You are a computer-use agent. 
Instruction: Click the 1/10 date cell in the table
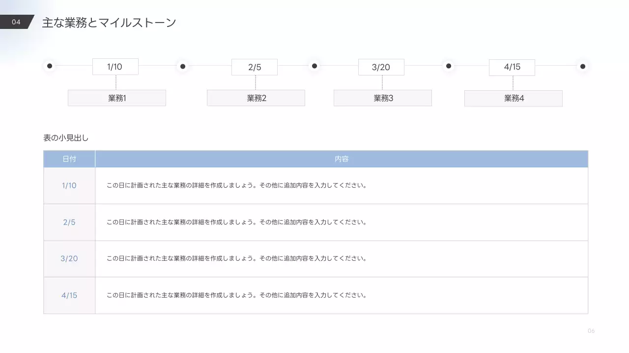click(x=69, y=185)
